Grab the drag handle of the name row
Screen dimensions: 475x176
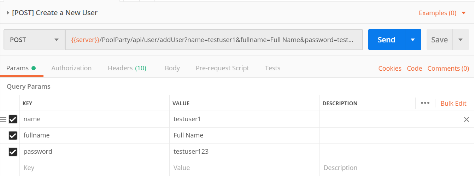[3, 119]
